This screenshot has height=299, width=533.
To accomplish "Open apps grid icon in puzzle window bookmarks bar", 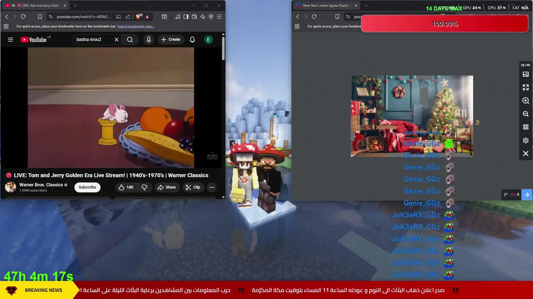I will pos(297,26).
